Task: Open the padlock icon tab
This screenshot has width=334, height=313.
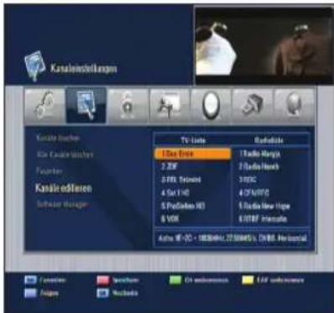Action: tap(128, 107)
